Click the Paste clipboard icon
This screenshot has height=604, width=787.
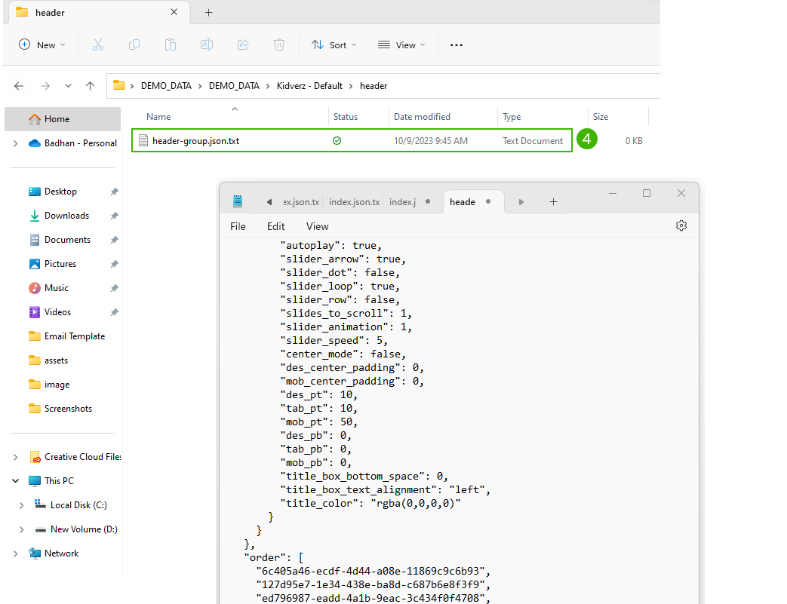click(x=170, y=45)
